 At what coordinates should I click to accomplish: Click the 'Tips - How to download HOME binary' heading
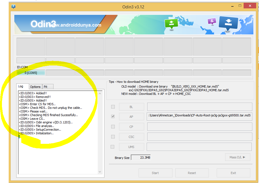pos(134,82)
